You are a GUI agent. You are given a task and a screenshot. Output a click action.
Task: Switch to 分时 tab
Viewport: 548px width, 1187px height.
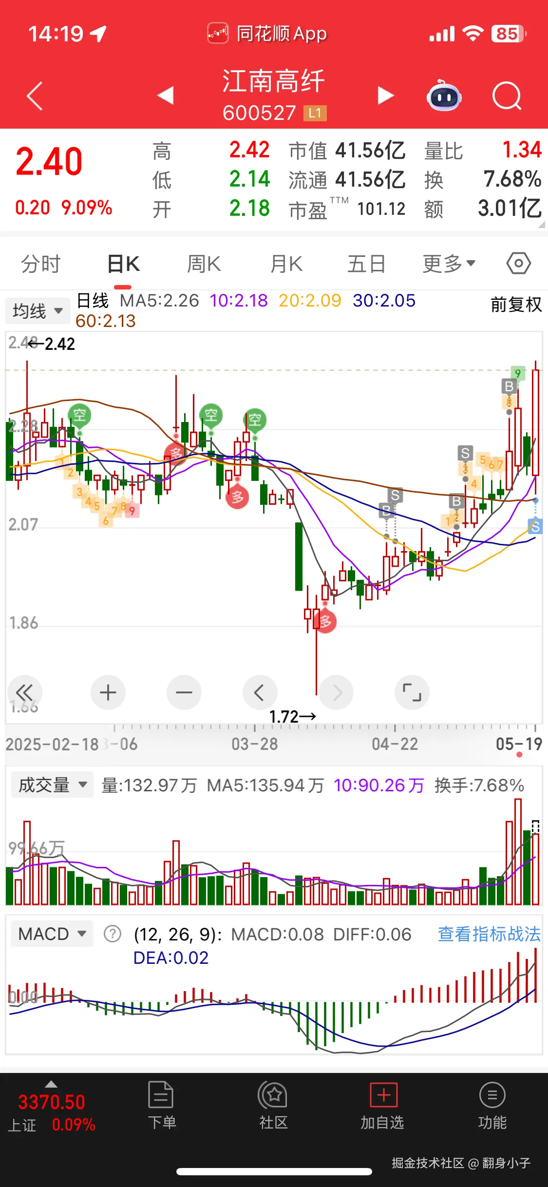pyautogui.click(x=41, y=264)
